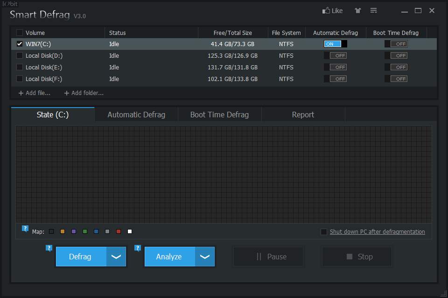
Task: Click the black map legend swatch
Action: (51, 231)
